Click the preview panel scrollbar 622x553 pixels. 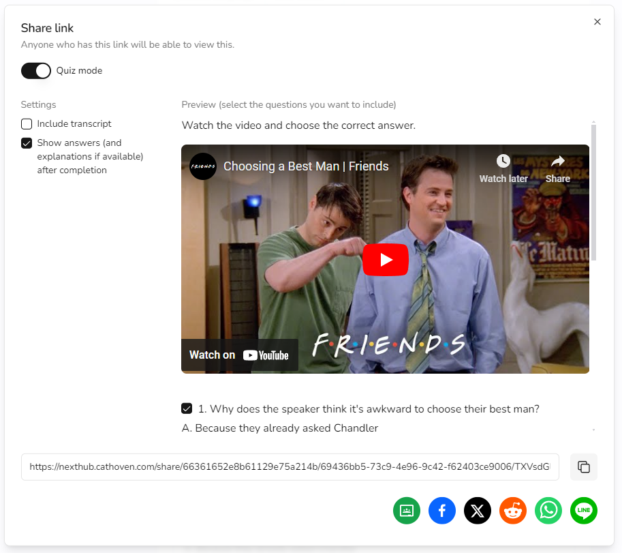(x=593, y=192)
